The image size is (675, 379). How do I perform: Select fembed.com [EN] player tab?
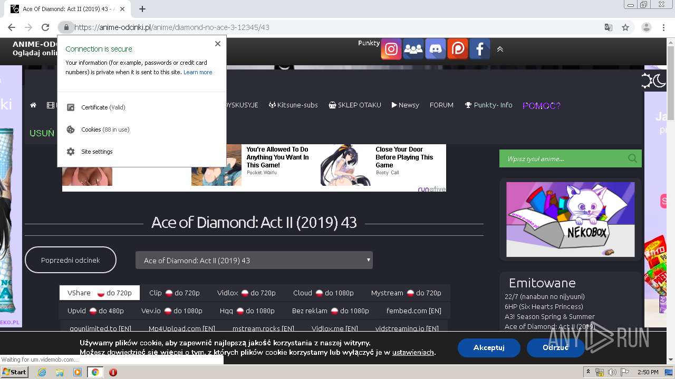[x=414, y=311]
